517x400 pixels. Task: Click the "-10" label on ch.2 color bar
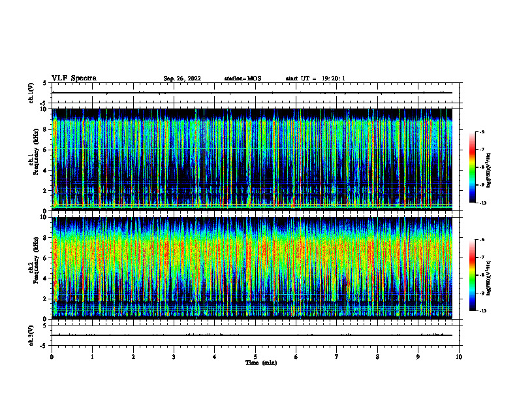[482, 311]
